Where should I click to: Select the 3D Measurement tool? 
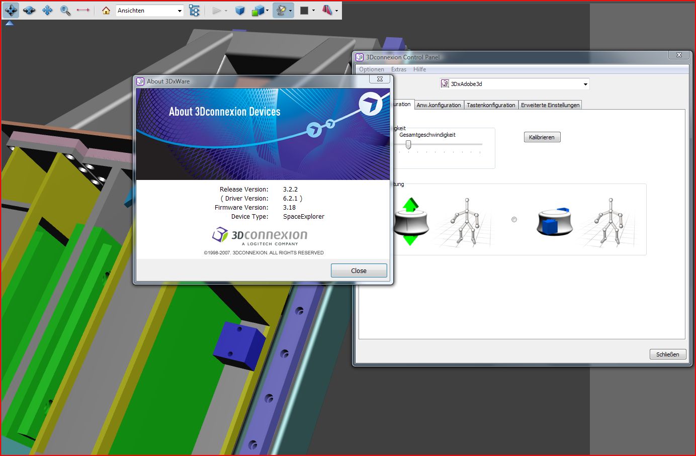[x=83, y=10]
